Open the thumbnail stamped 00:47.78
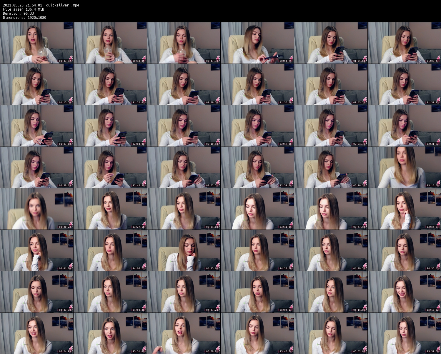441x354 pixels. [x=184, y=43]
